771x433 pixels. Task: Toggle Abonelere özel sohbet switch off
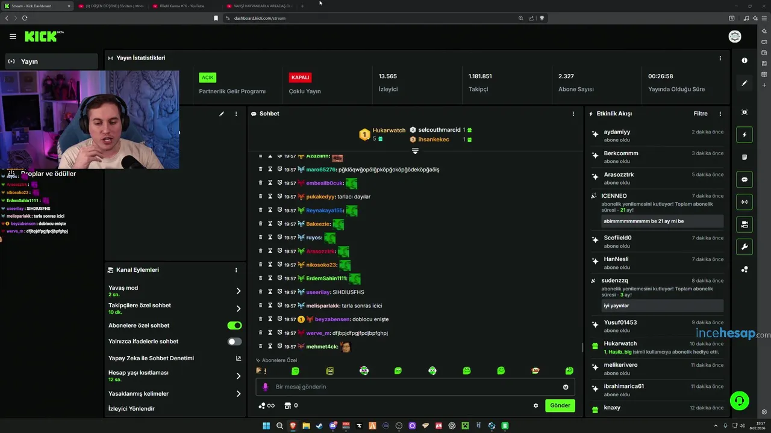tap(234, 325)
